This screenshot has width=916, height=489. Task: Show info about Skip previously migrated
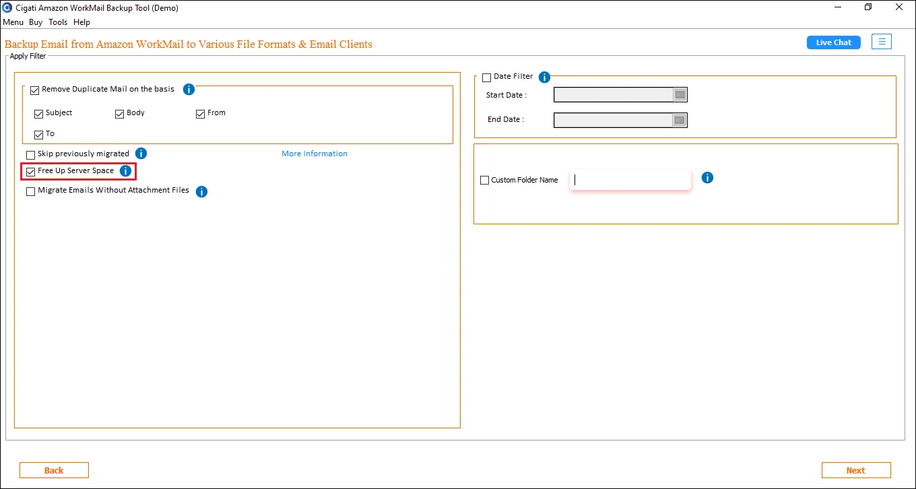click(141, 154)
